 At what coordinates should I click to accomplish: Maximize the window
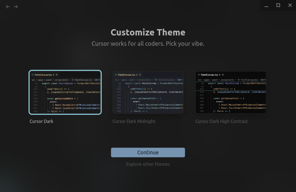[278, 5]
